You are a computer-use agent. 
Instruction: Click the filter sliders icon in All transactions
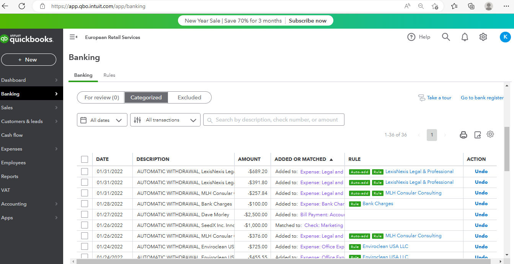pyautogui.click(x=137, y=120)
